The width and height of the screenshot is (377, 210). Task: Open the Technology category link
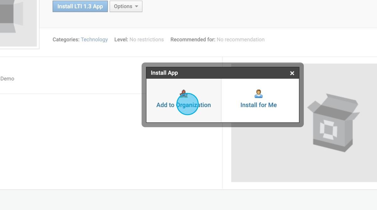click(x=94, y=39)
